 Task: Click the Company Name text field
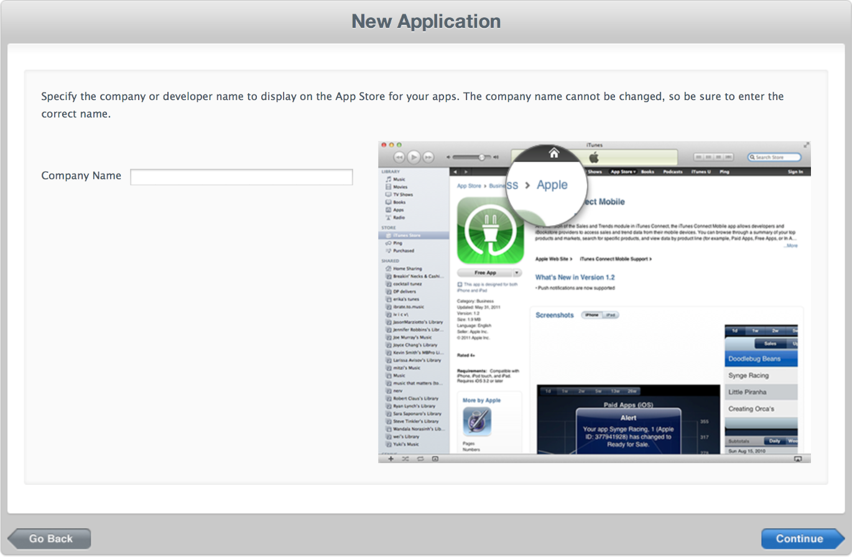241,177
